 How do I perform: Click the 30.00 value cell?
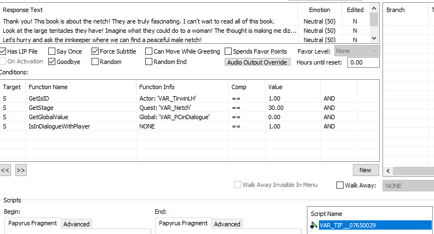pos(276,108)
